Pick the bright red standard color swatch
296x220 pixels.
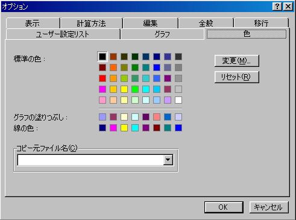pos(102,78)
